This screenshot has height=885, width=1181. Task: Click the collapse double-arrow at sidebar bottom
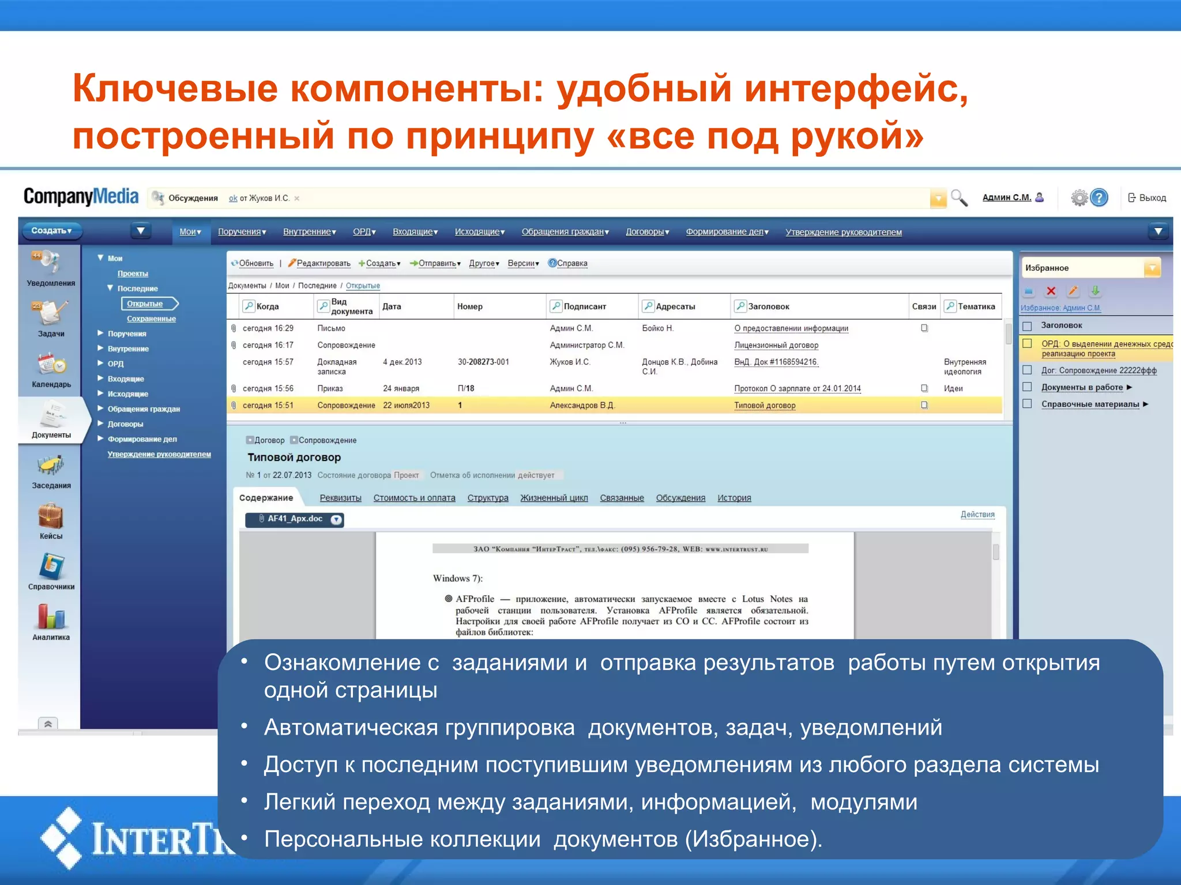click(48, 724)
